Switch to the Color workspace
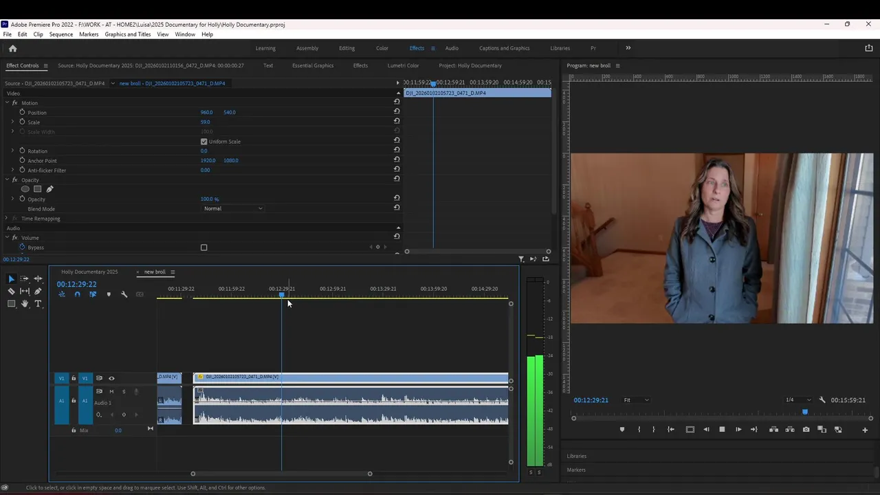 (382, 48)
